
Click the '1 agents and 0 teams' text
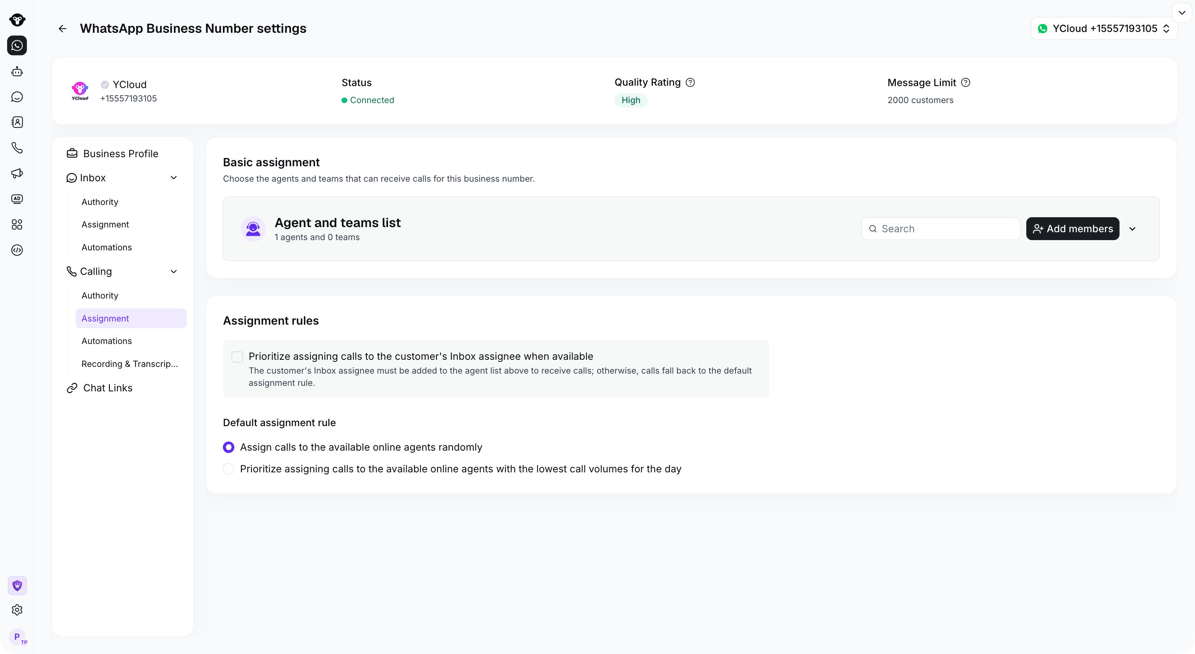point(317,237)
